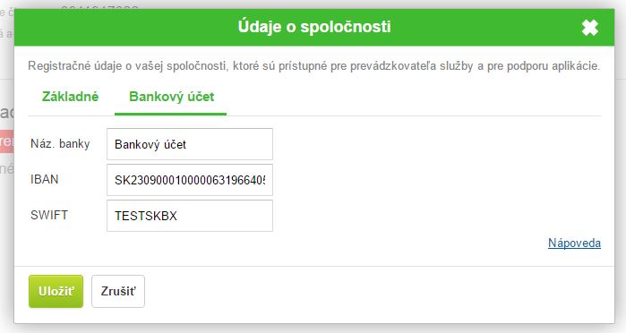Image resolution: width=626 pixels, height=333 pixels.
Task: Click the green dialog header bar
Action: [x=314, y=27]
